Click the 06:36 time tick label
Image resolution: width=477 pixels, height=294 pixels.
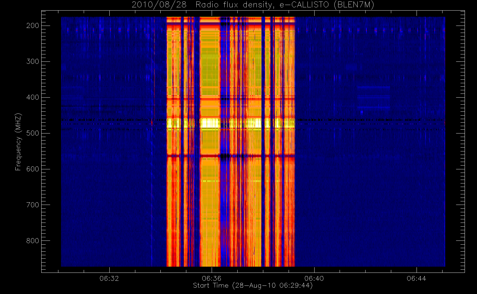coord(212,278)
